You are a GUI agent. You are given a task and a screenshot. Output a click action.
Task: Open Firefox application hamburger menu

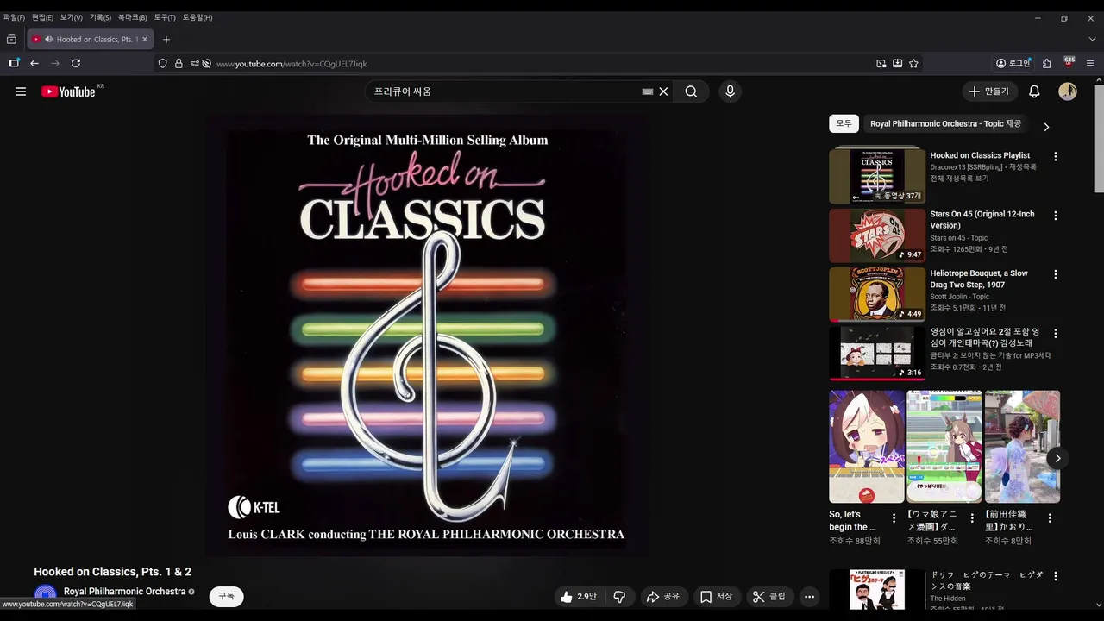(x=1090, y=63)
